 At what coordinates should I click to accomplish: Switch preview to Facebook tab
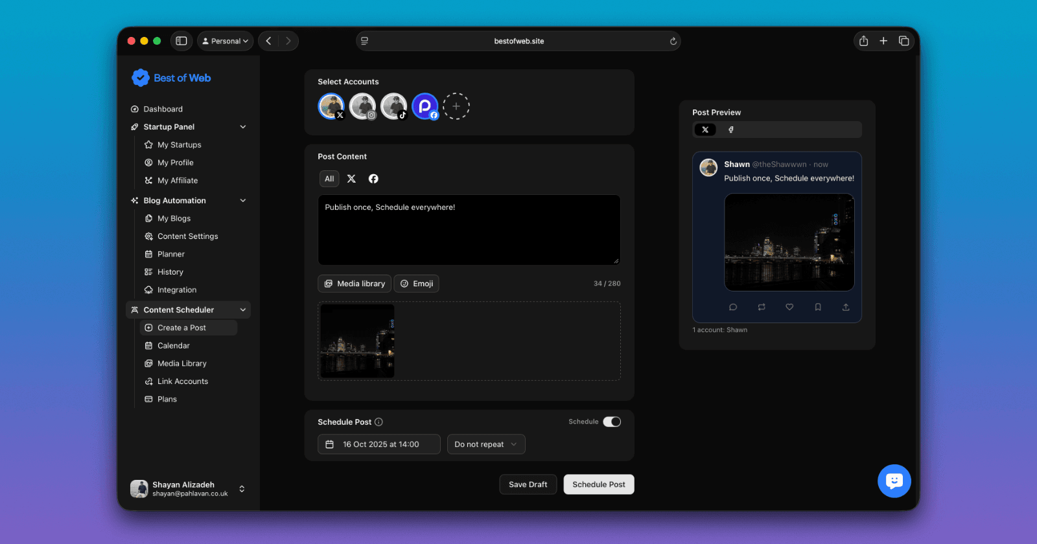731,130
